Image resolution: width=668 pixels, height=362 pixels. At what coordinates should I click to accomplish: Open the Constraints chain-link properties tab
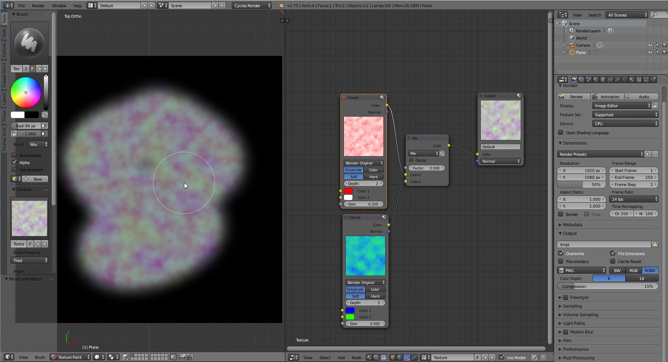(610, 80)
